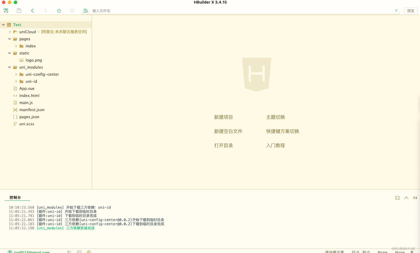Open 语法提示库 in the status bar
Screen dimensions: 420x253
(x=335, y=252)
